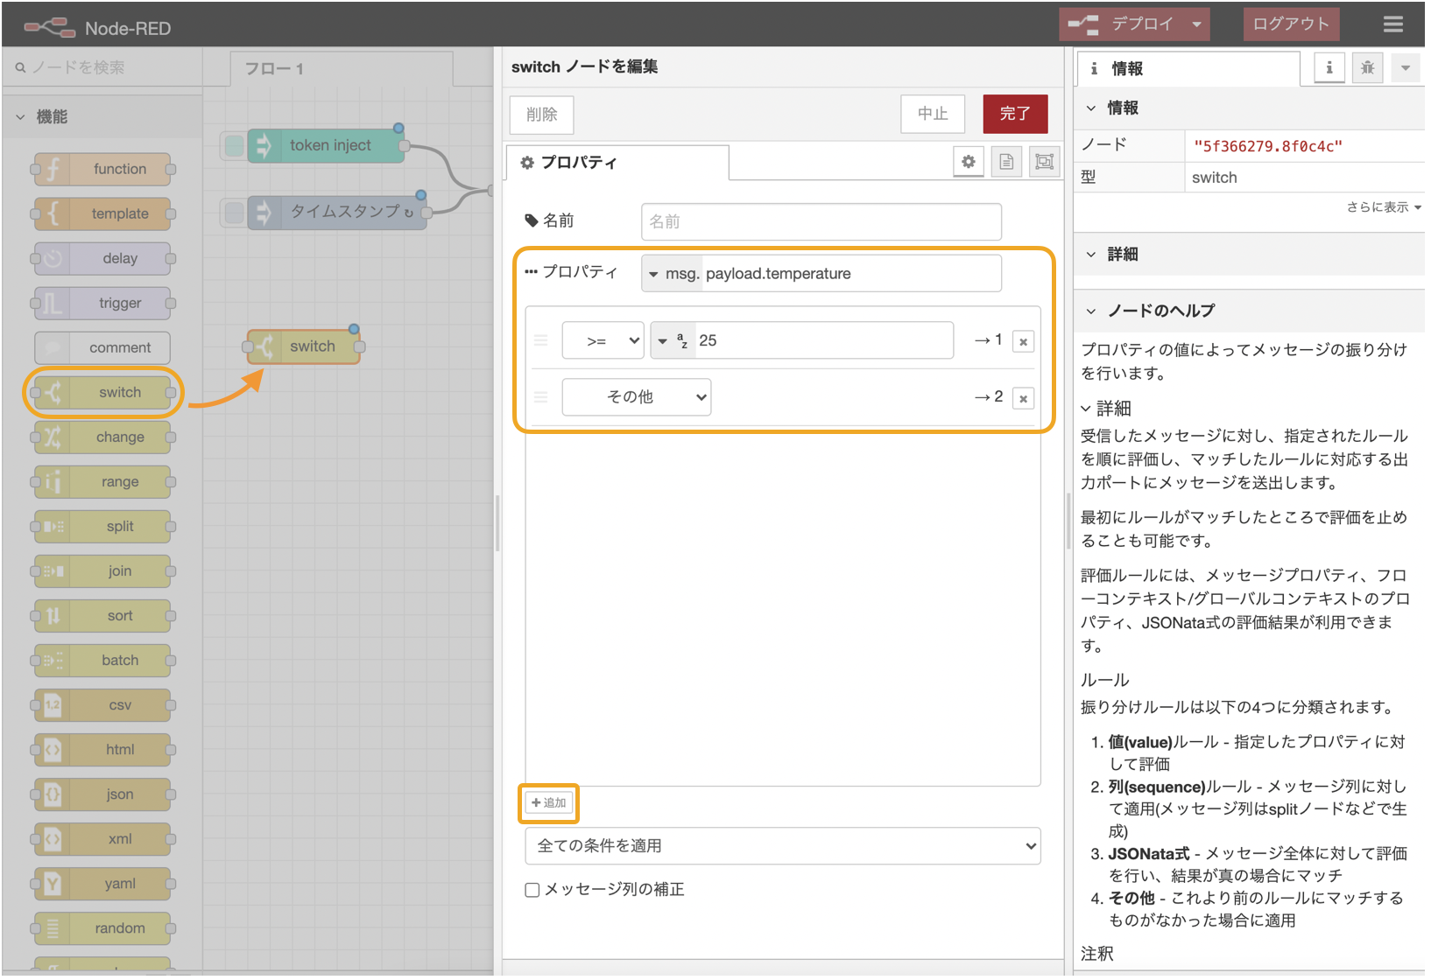Select the random node in palette

(x=103, y=927)
